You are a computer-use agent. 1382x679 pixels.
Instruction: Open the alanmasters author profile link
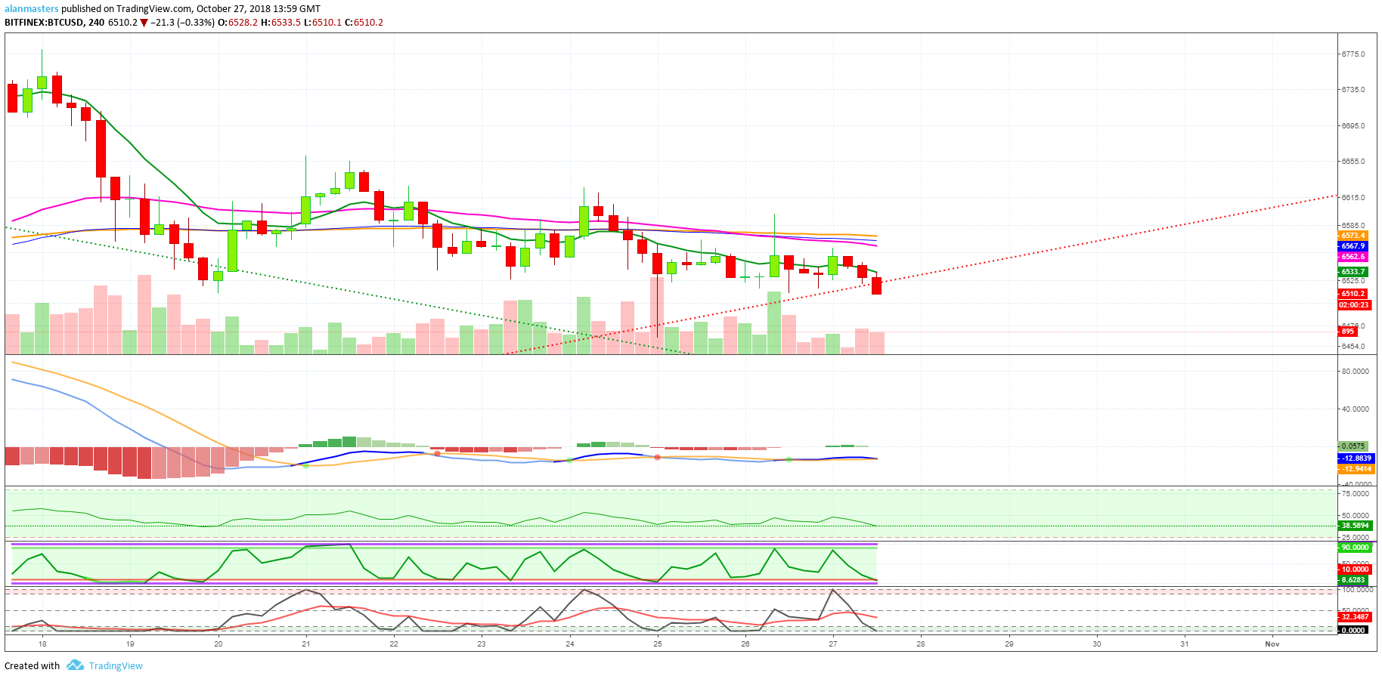[x=32, y=9]
